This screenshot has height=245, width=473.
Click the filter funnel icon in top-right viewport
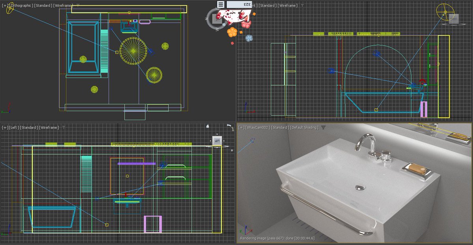tap(302, 6)
